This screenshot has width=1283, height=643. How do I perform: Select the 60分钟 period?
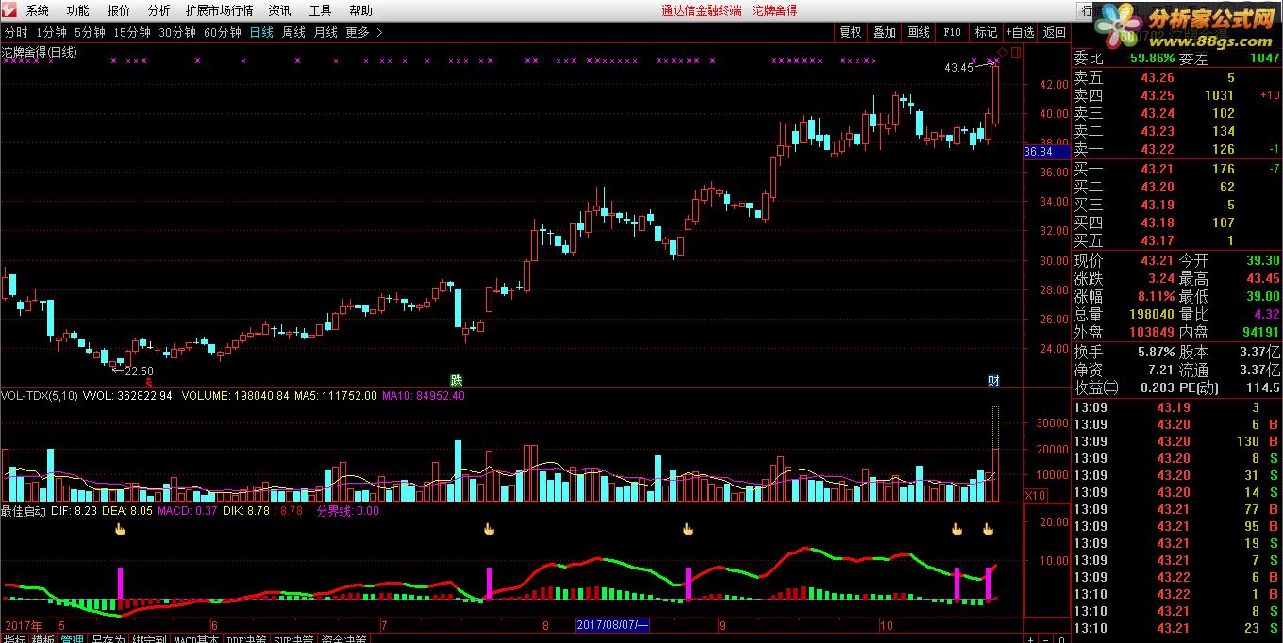pyautogui.click(x=223, y=32)
